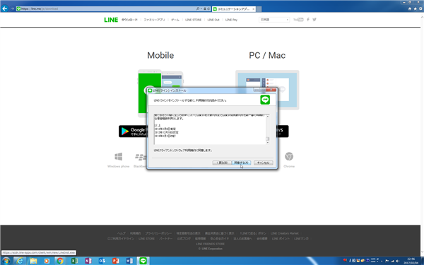This screenshot has width=424, height=265.
Task: Click the BlackBerry icon
Action: pos(141,157)
